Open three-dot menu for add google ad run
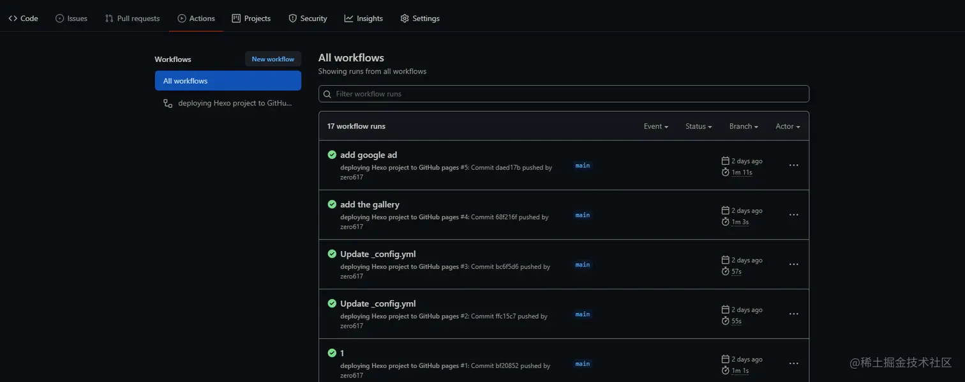 (x=793, y=165)
